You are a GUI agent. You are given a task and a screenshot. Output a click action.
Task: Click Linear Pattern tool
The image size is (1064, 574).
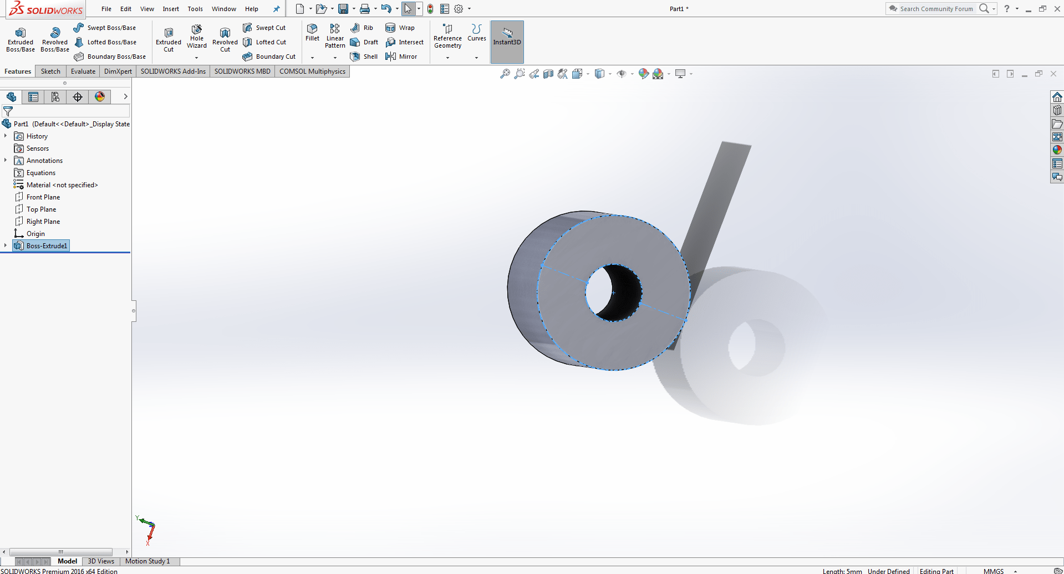pyautogui.click(x=335, y=36)
